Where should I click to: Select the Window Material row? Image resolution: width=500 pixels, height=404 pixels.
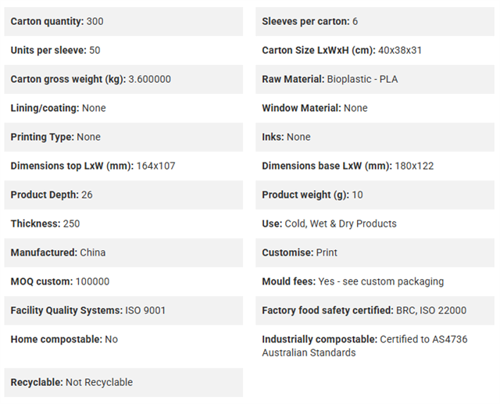(x=375, y=108)
